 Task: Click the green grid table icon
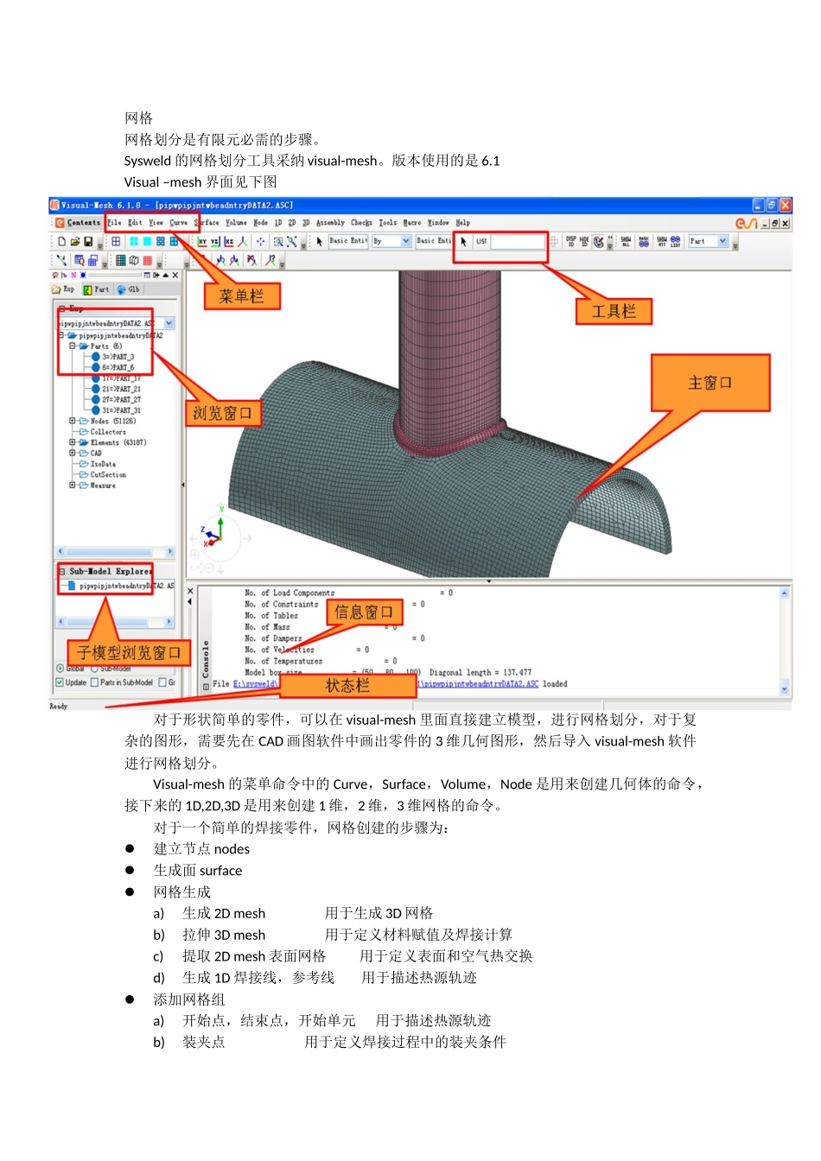(120, 260)
